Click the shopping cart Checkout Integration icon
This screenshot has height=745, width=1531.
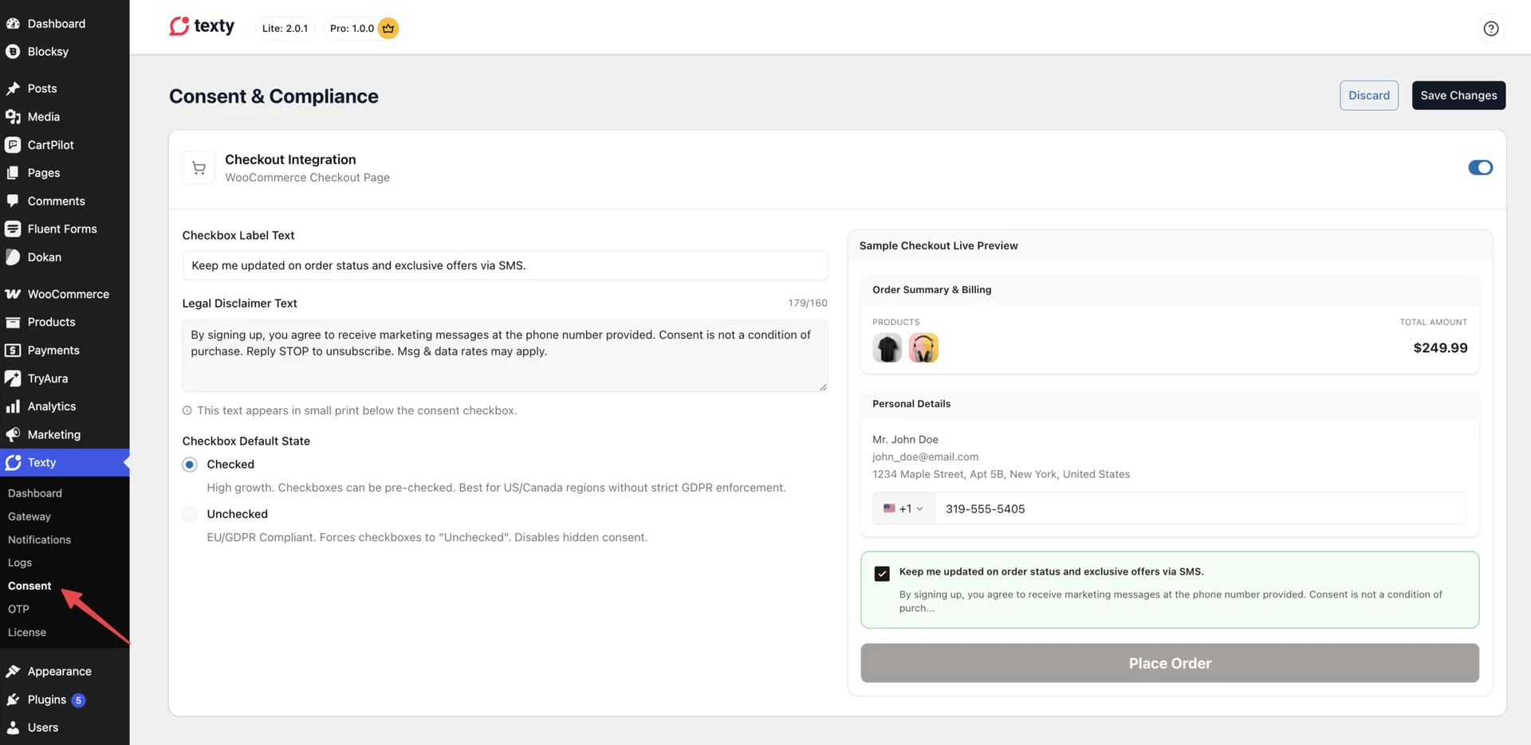tap(199, 168)
